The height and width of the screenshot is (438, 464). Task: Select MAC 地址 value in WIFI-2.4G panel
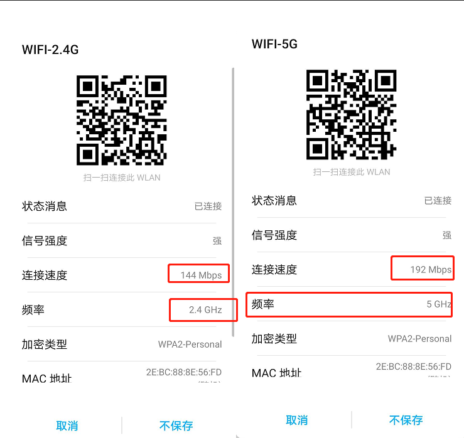184,372
